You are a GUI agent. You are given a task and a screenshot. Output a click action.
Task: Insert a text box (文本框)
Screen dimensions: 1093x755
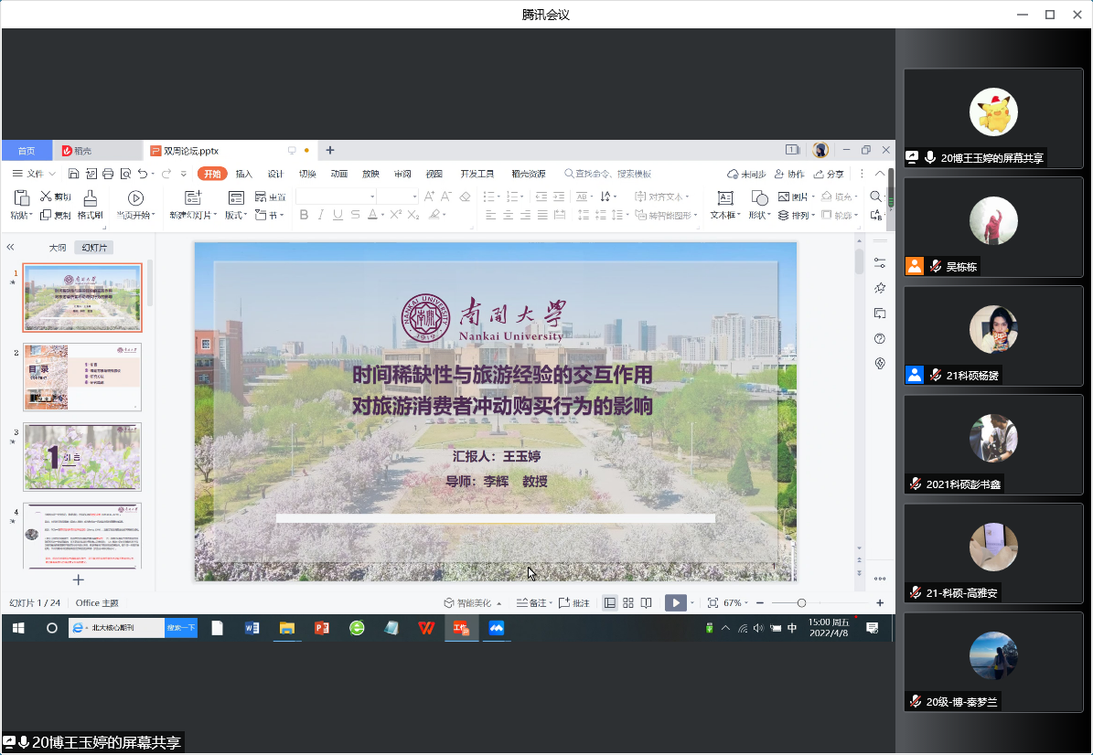[x=724, y=198]
